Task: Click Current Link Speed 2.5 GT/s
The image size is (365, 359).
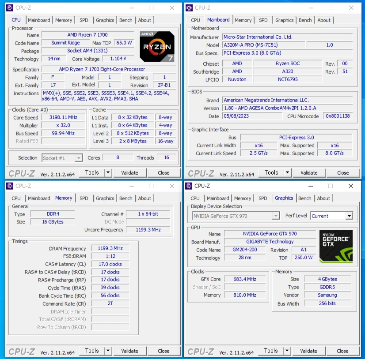Action: (x=259, y=153)
